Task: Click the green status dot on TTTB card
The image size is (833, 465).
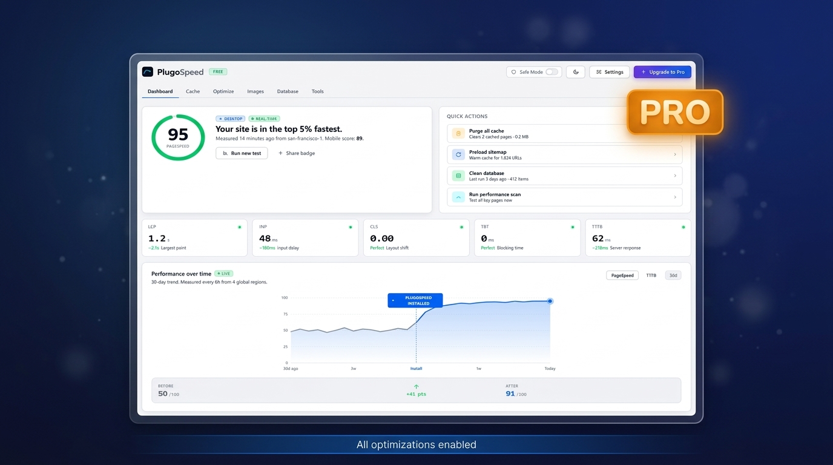Action: [x=683, y=227]
